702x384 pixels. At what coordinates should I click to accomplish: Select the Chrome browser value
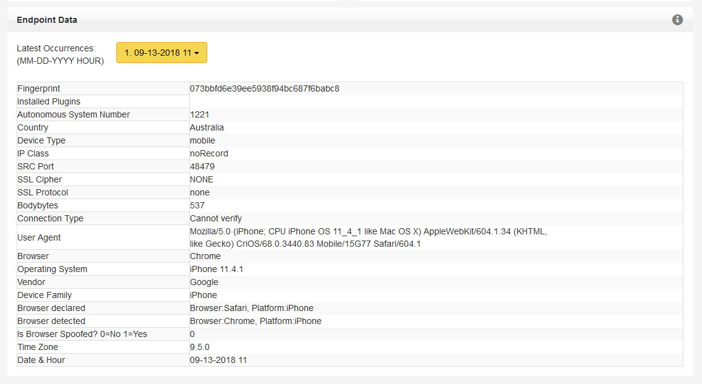(x=205, y=256)
